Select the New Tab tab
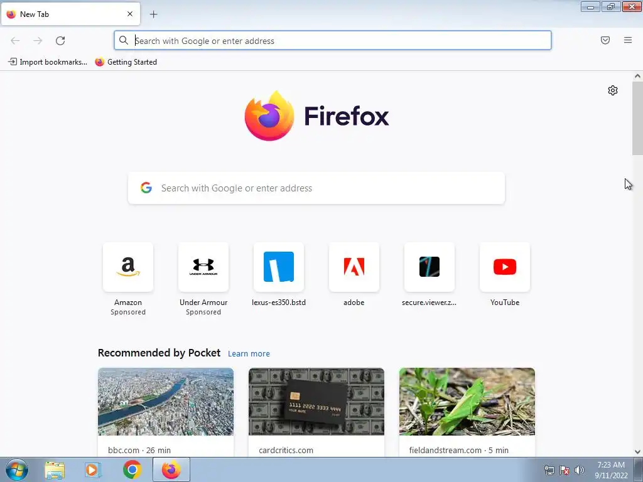The height and width of the screenshot is (482, 643). (x=70, y=14)
